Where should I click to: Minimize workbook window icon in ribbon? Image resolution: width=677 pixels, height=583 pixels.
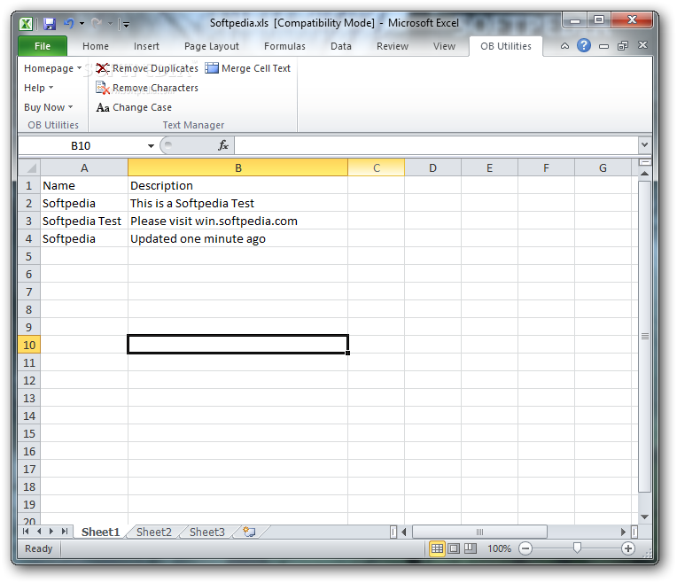(x=603, y=46)
